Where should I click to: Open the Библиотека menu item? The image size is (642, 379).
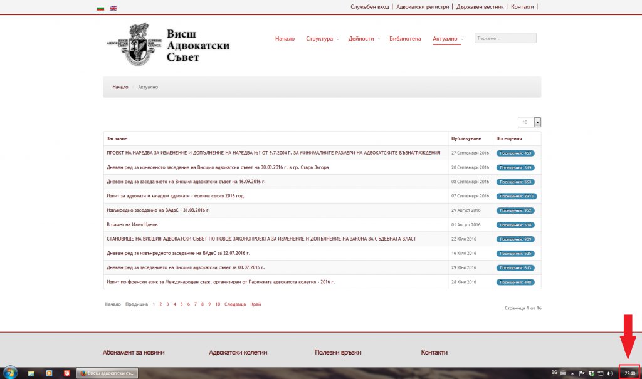tap(405, 39)
